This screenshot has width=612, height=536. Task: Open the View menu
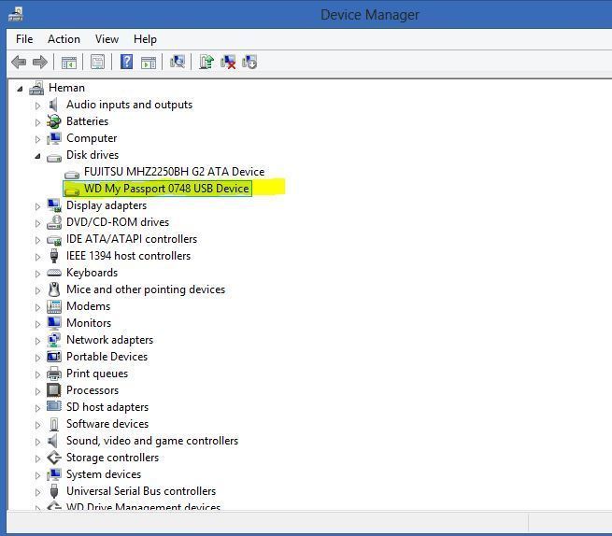coord(107,39)
